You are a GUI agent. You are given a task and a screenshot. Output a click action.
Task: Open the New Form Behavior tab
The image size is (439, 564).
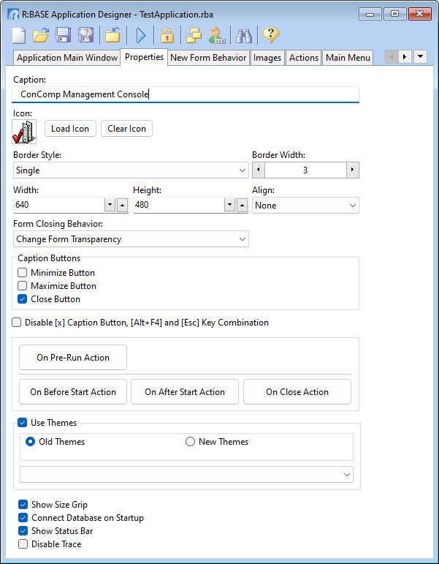pos(208,58)
